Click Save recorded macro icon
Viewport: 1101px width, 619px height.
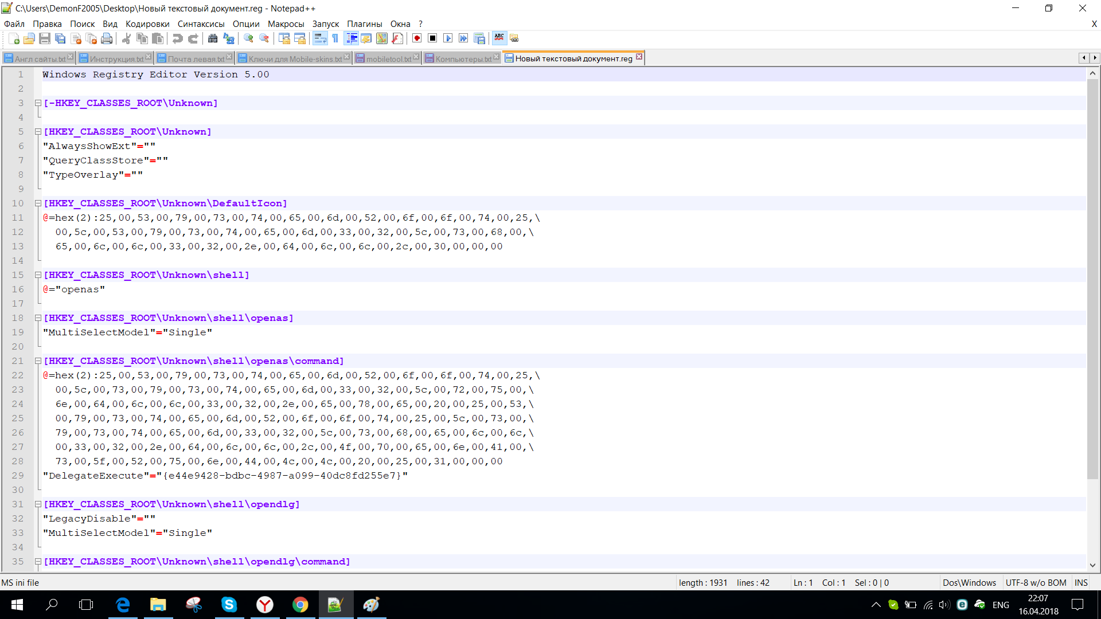479,38
